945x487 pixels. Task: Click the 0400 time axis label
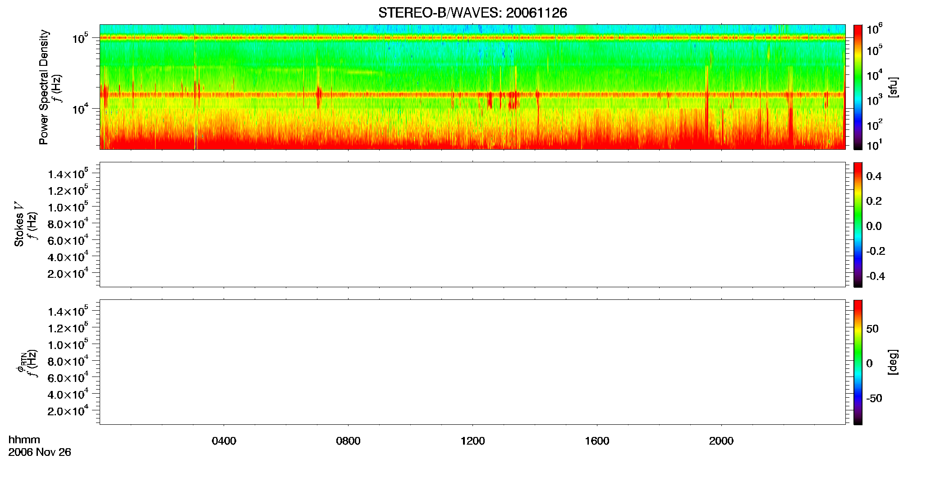(224, 441)
